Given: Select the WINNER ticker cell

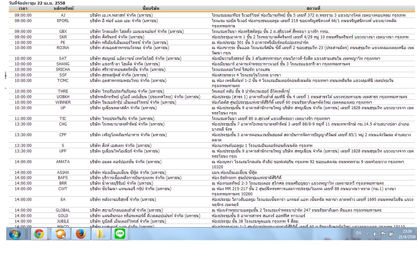Looking at the screenshot, I should click(x=63, y=102).
